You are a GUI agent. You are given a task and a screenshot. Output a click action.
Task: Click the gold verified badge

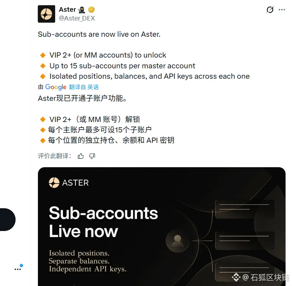91,9
